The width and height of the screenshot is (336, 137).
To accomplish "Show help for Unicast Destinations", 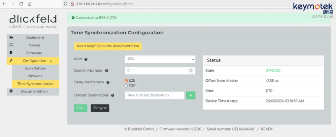I will coord(113,96).
